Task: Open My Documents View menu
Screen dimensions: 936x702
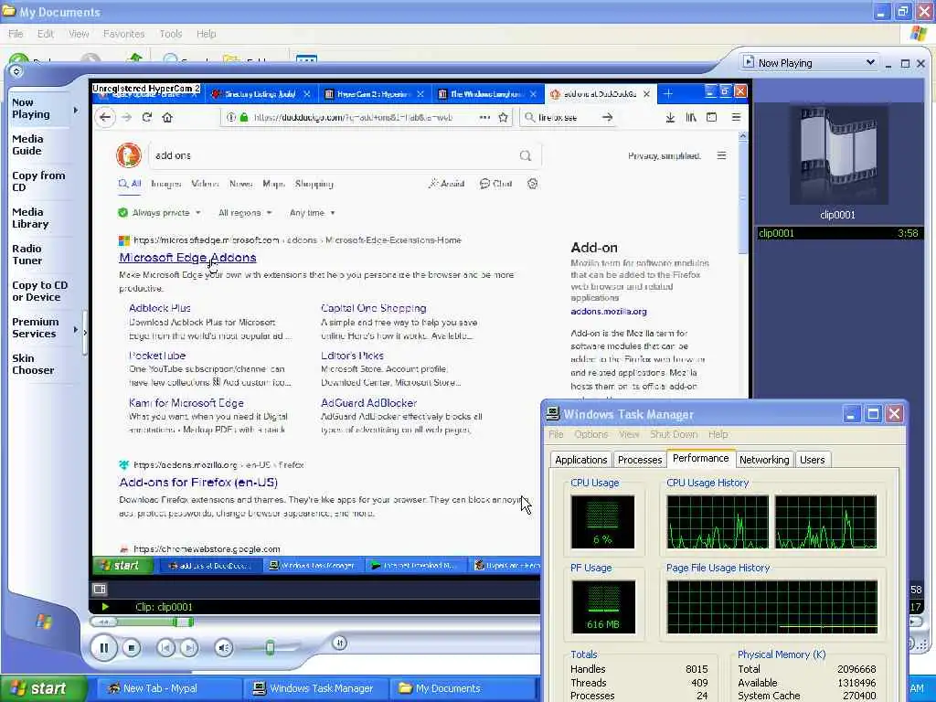Action: tap(79, 34)
